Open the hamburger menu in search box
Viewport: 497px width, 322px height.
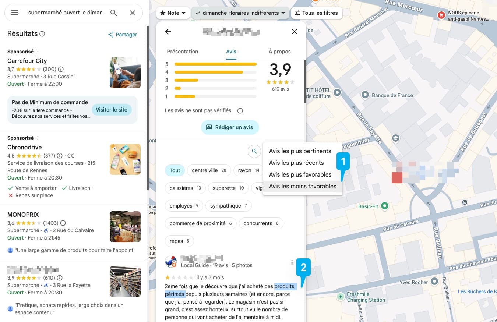point(15,13)
